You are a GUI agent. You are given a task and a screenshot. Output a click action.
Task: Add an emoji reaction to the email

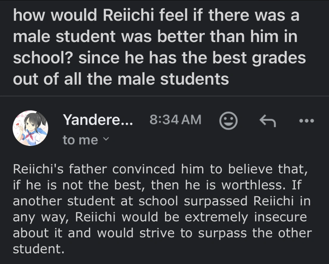[x=228, y=121]
